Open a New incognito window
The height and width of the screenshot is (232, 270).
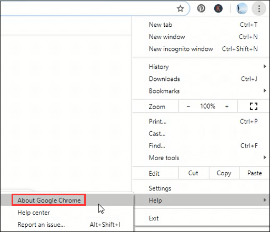[201, 49]
